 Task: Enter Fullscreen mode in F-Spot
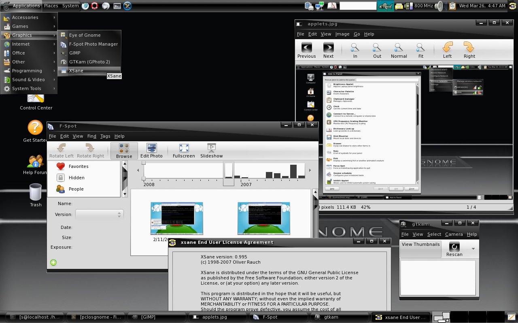pos(184,151)
